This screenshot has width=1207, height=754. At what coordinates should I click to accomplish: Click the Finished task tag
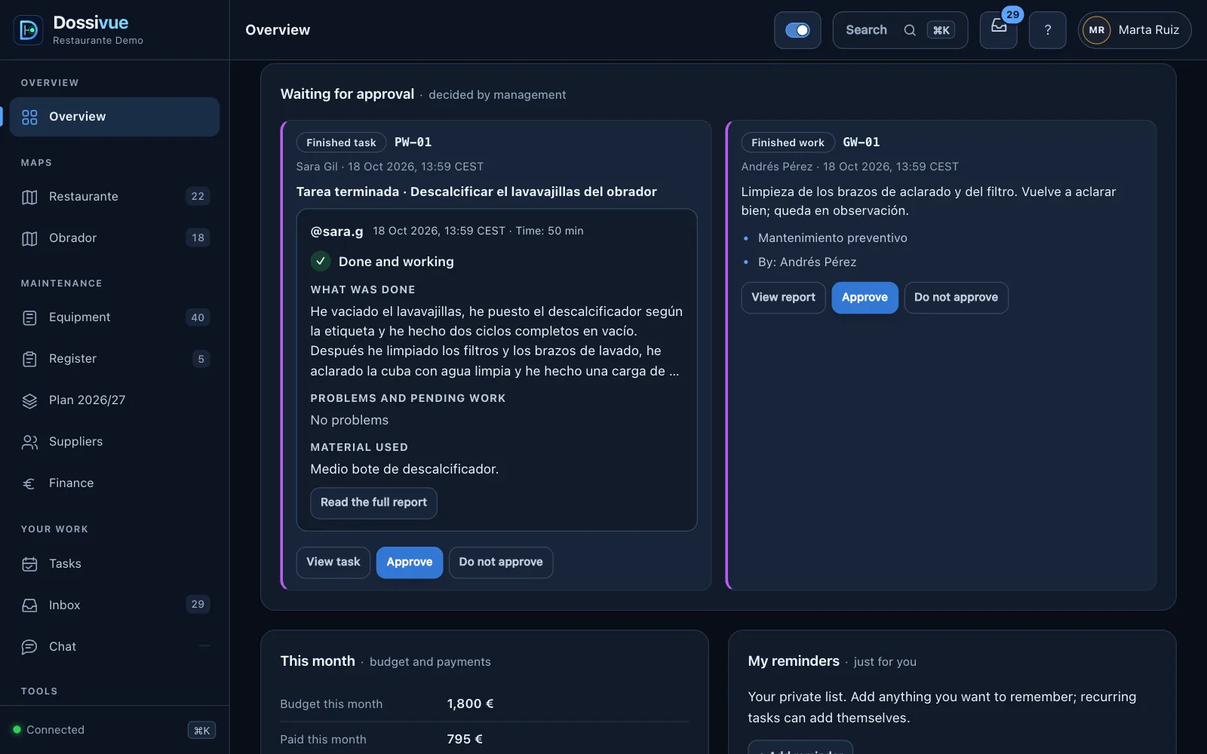[341, 143]
